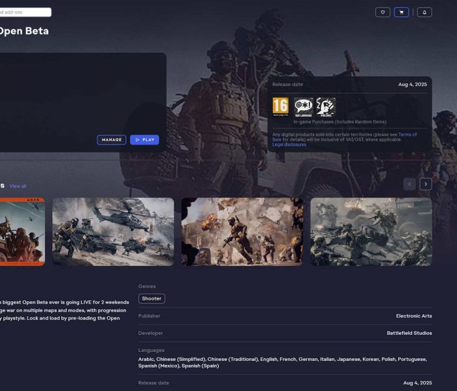Viewport: 457px width, 391px height.
Task: Open the wishlist heart icon
Action: point(383,12)
